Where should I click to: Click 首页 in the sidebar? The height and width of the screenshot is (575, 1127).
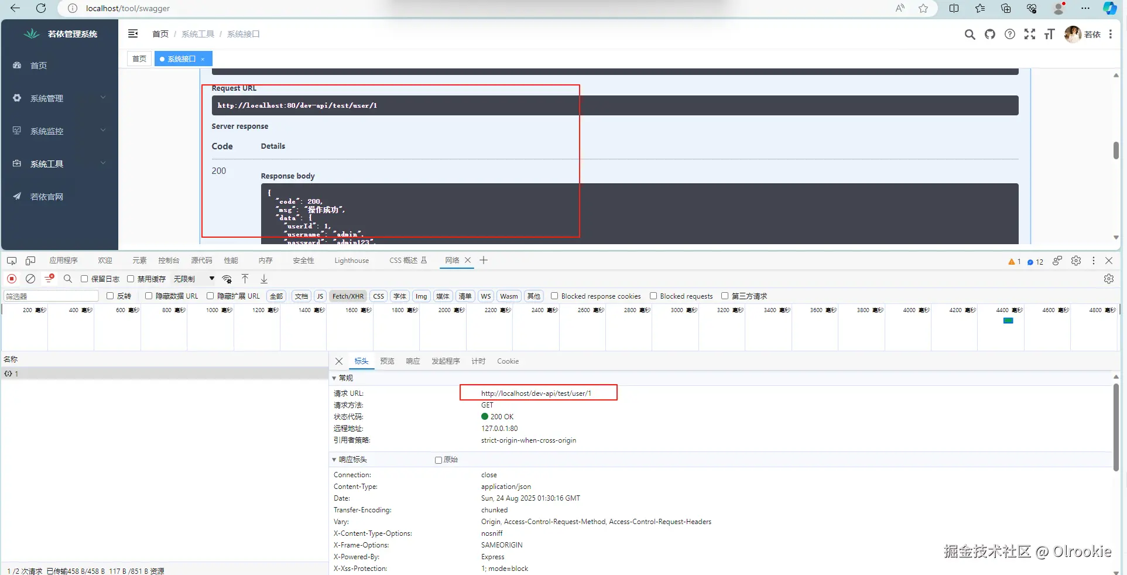59,66
